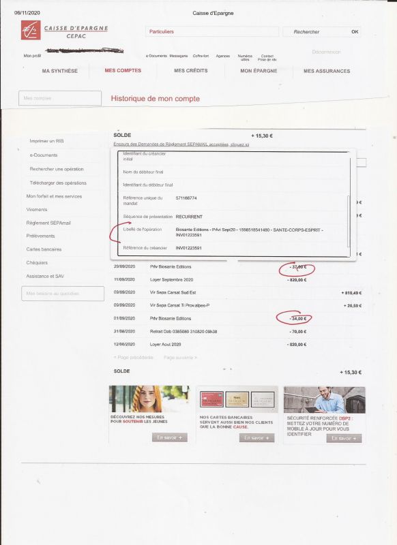Expand the Particuliers selector
Image resolution: width=397 pixels, height=545 pixels.
(x=212, y=31)
